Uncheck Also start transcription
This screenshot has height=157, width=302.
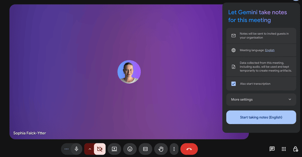point(233,84)
